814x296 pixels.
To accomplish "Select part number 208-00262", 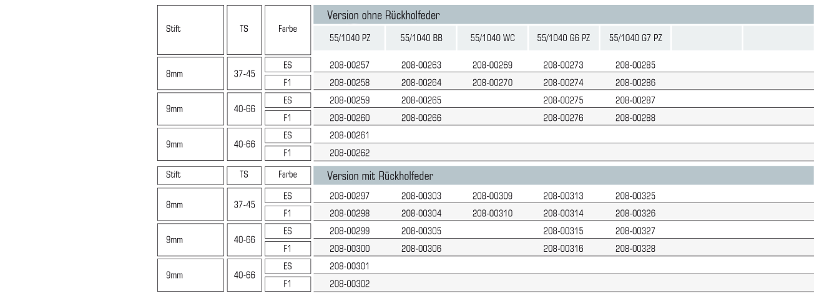I will pyautogui.click(x=350, y=152).
